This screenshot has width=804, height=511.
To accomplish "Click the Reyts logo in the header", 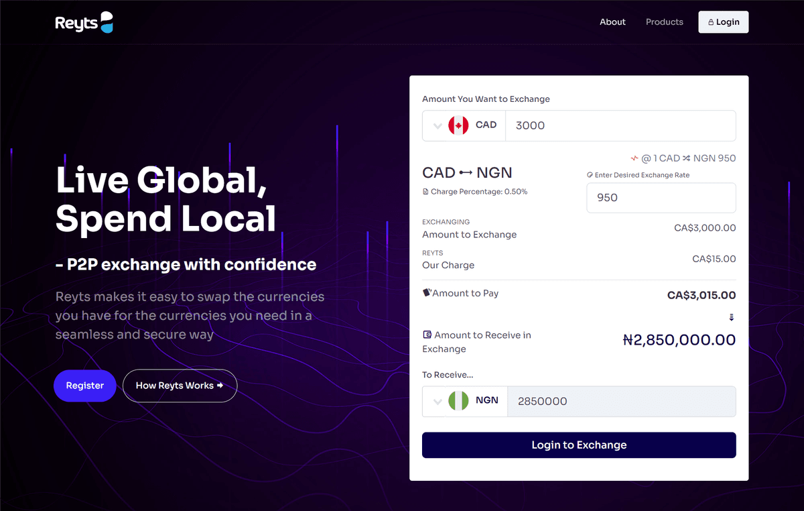I will [x=84, y=23].
